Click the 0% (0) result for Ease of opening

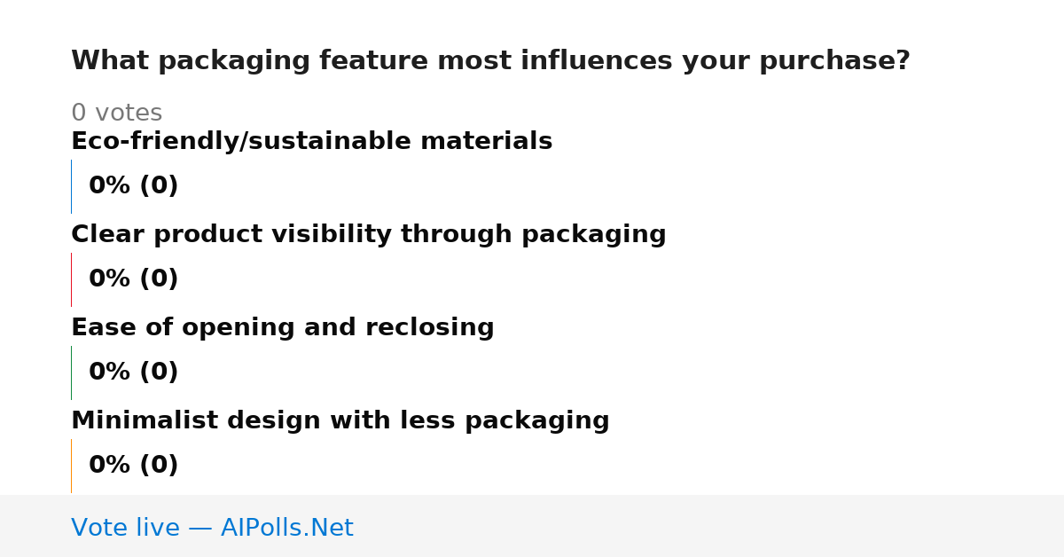133,373
